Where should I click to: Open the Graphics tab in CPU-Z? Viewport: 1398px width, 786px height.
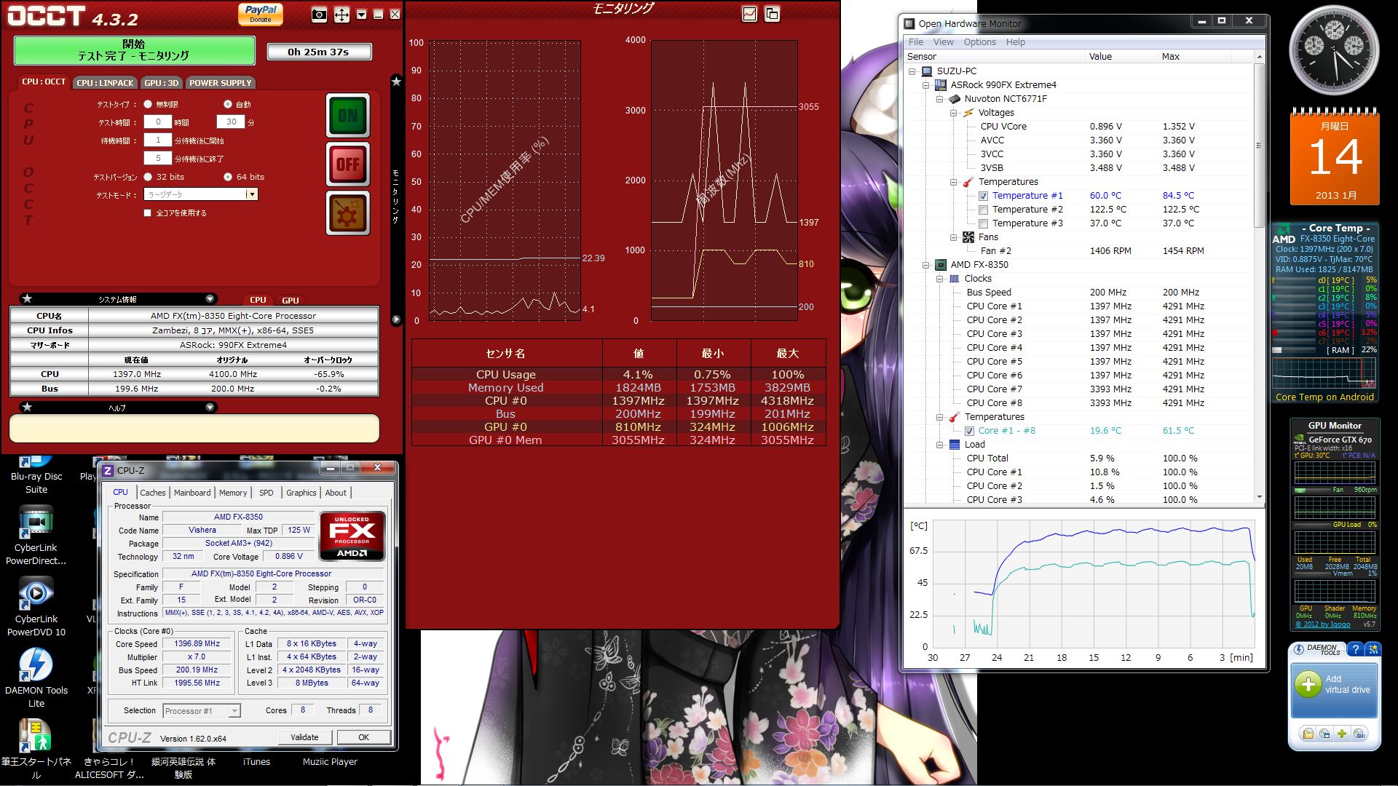301,493
